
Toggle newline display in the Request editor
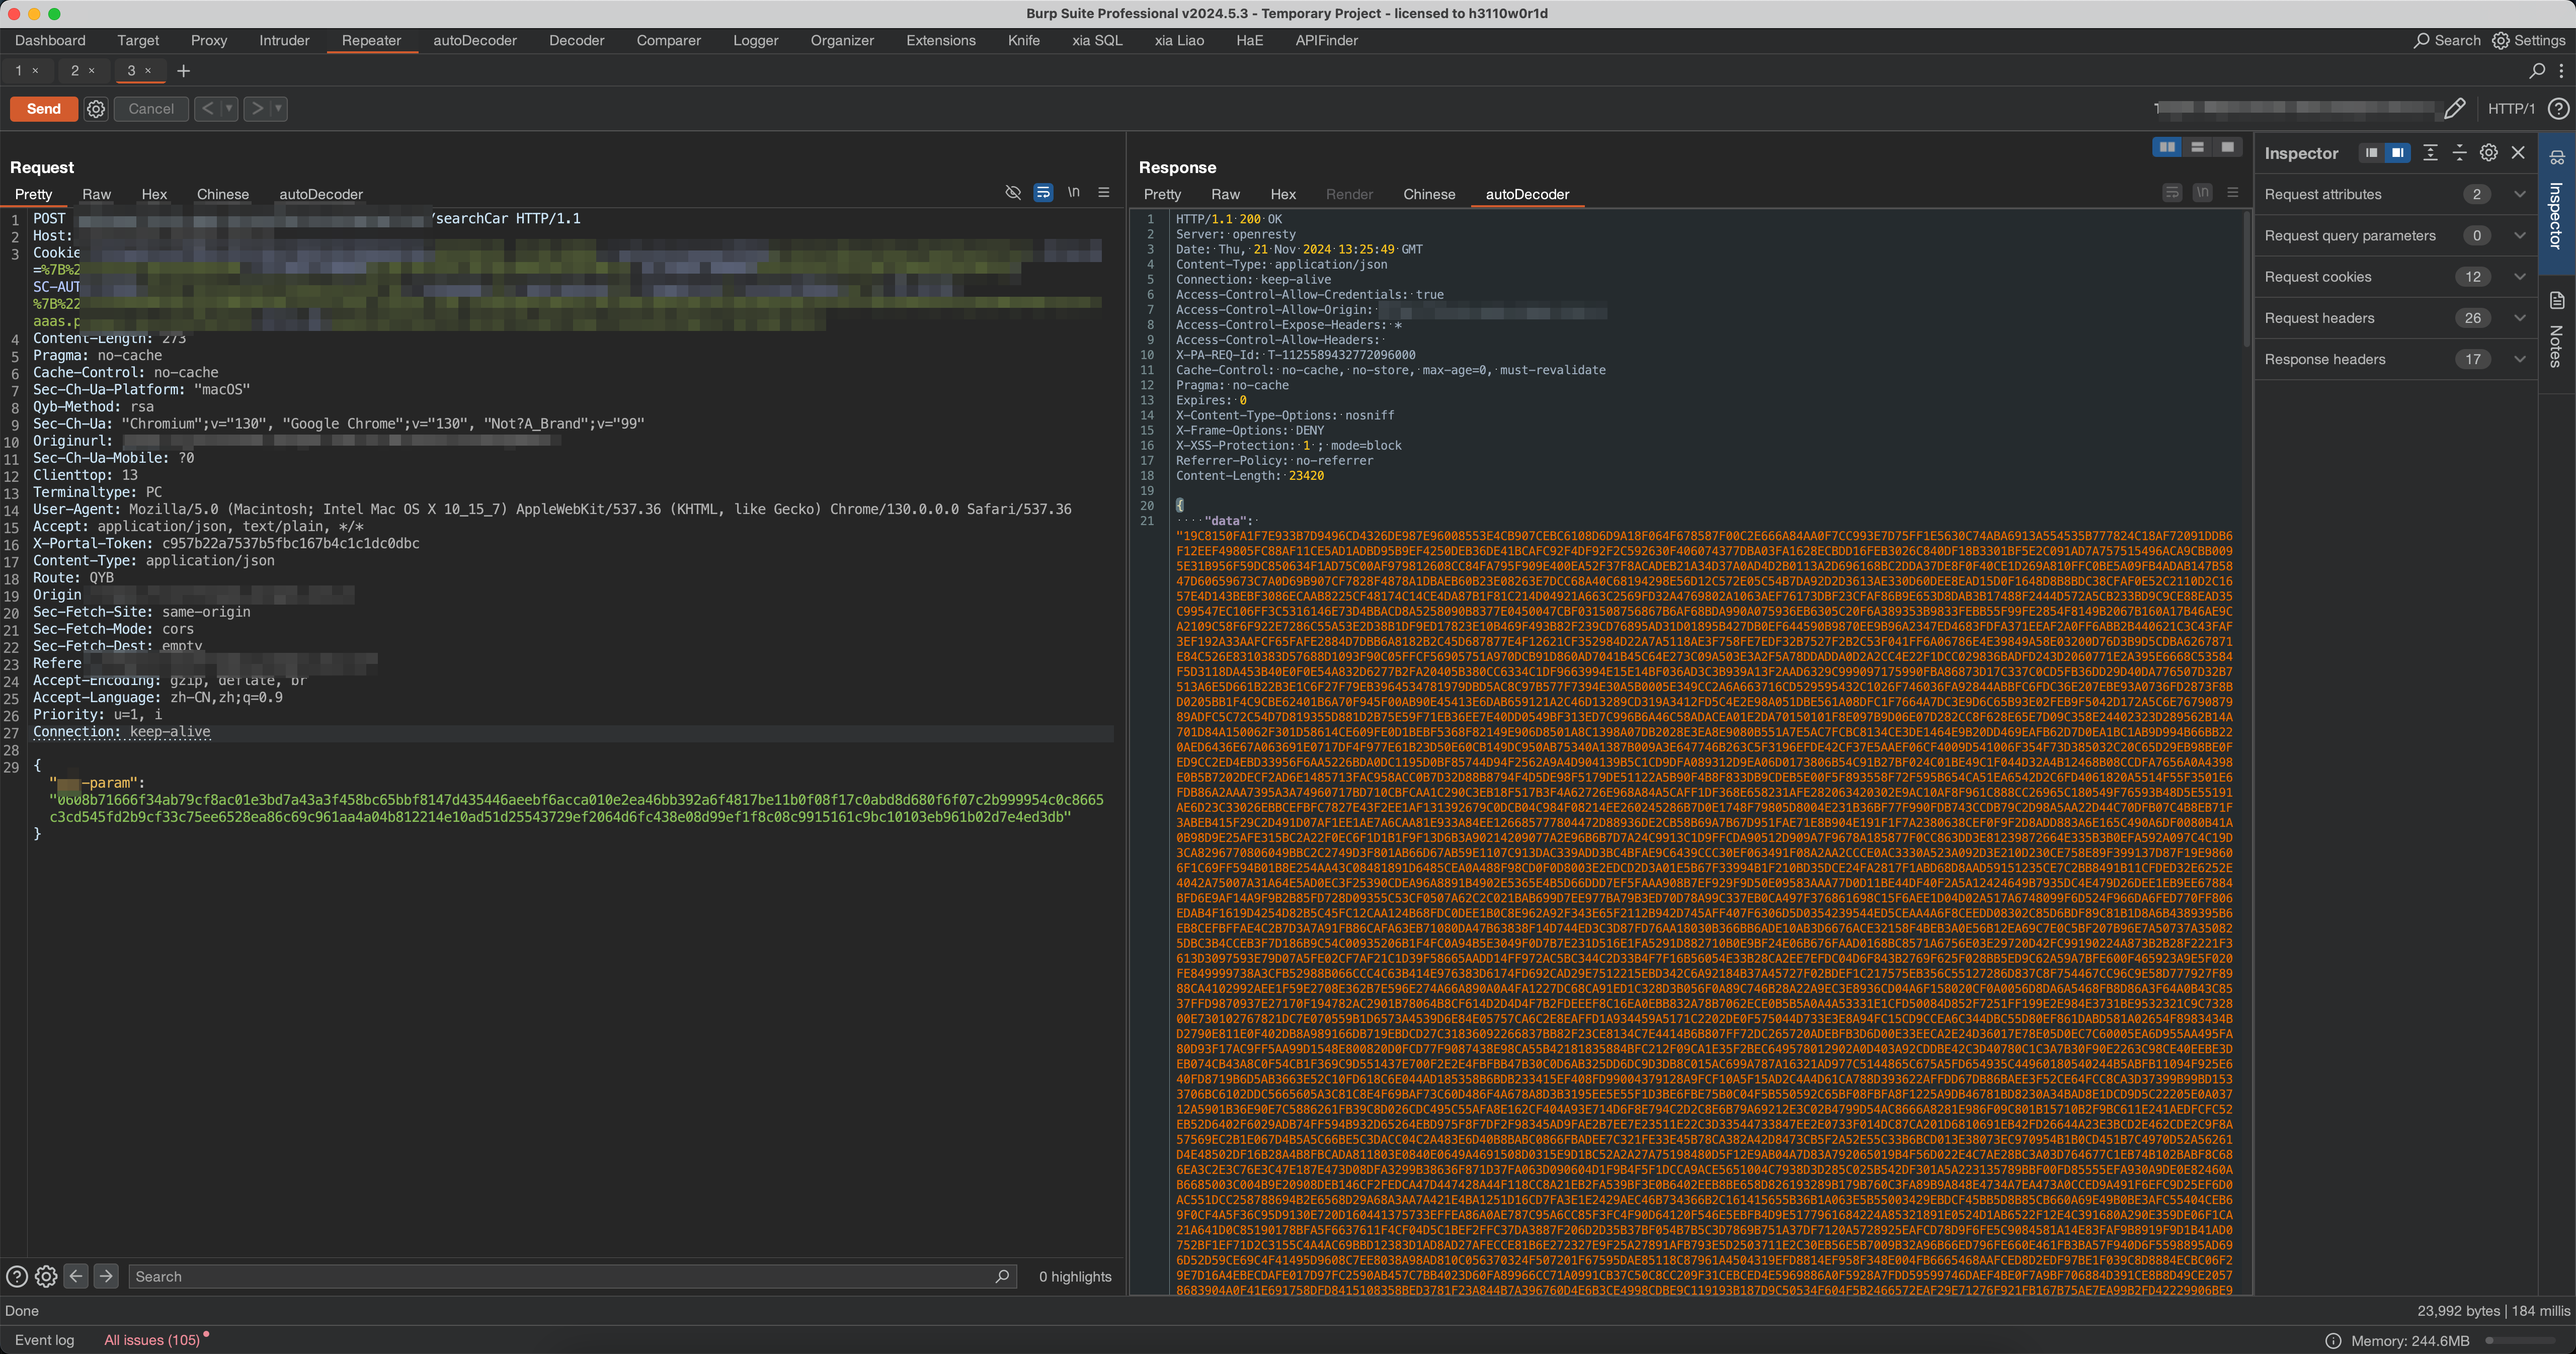[x=1073, y=192]
